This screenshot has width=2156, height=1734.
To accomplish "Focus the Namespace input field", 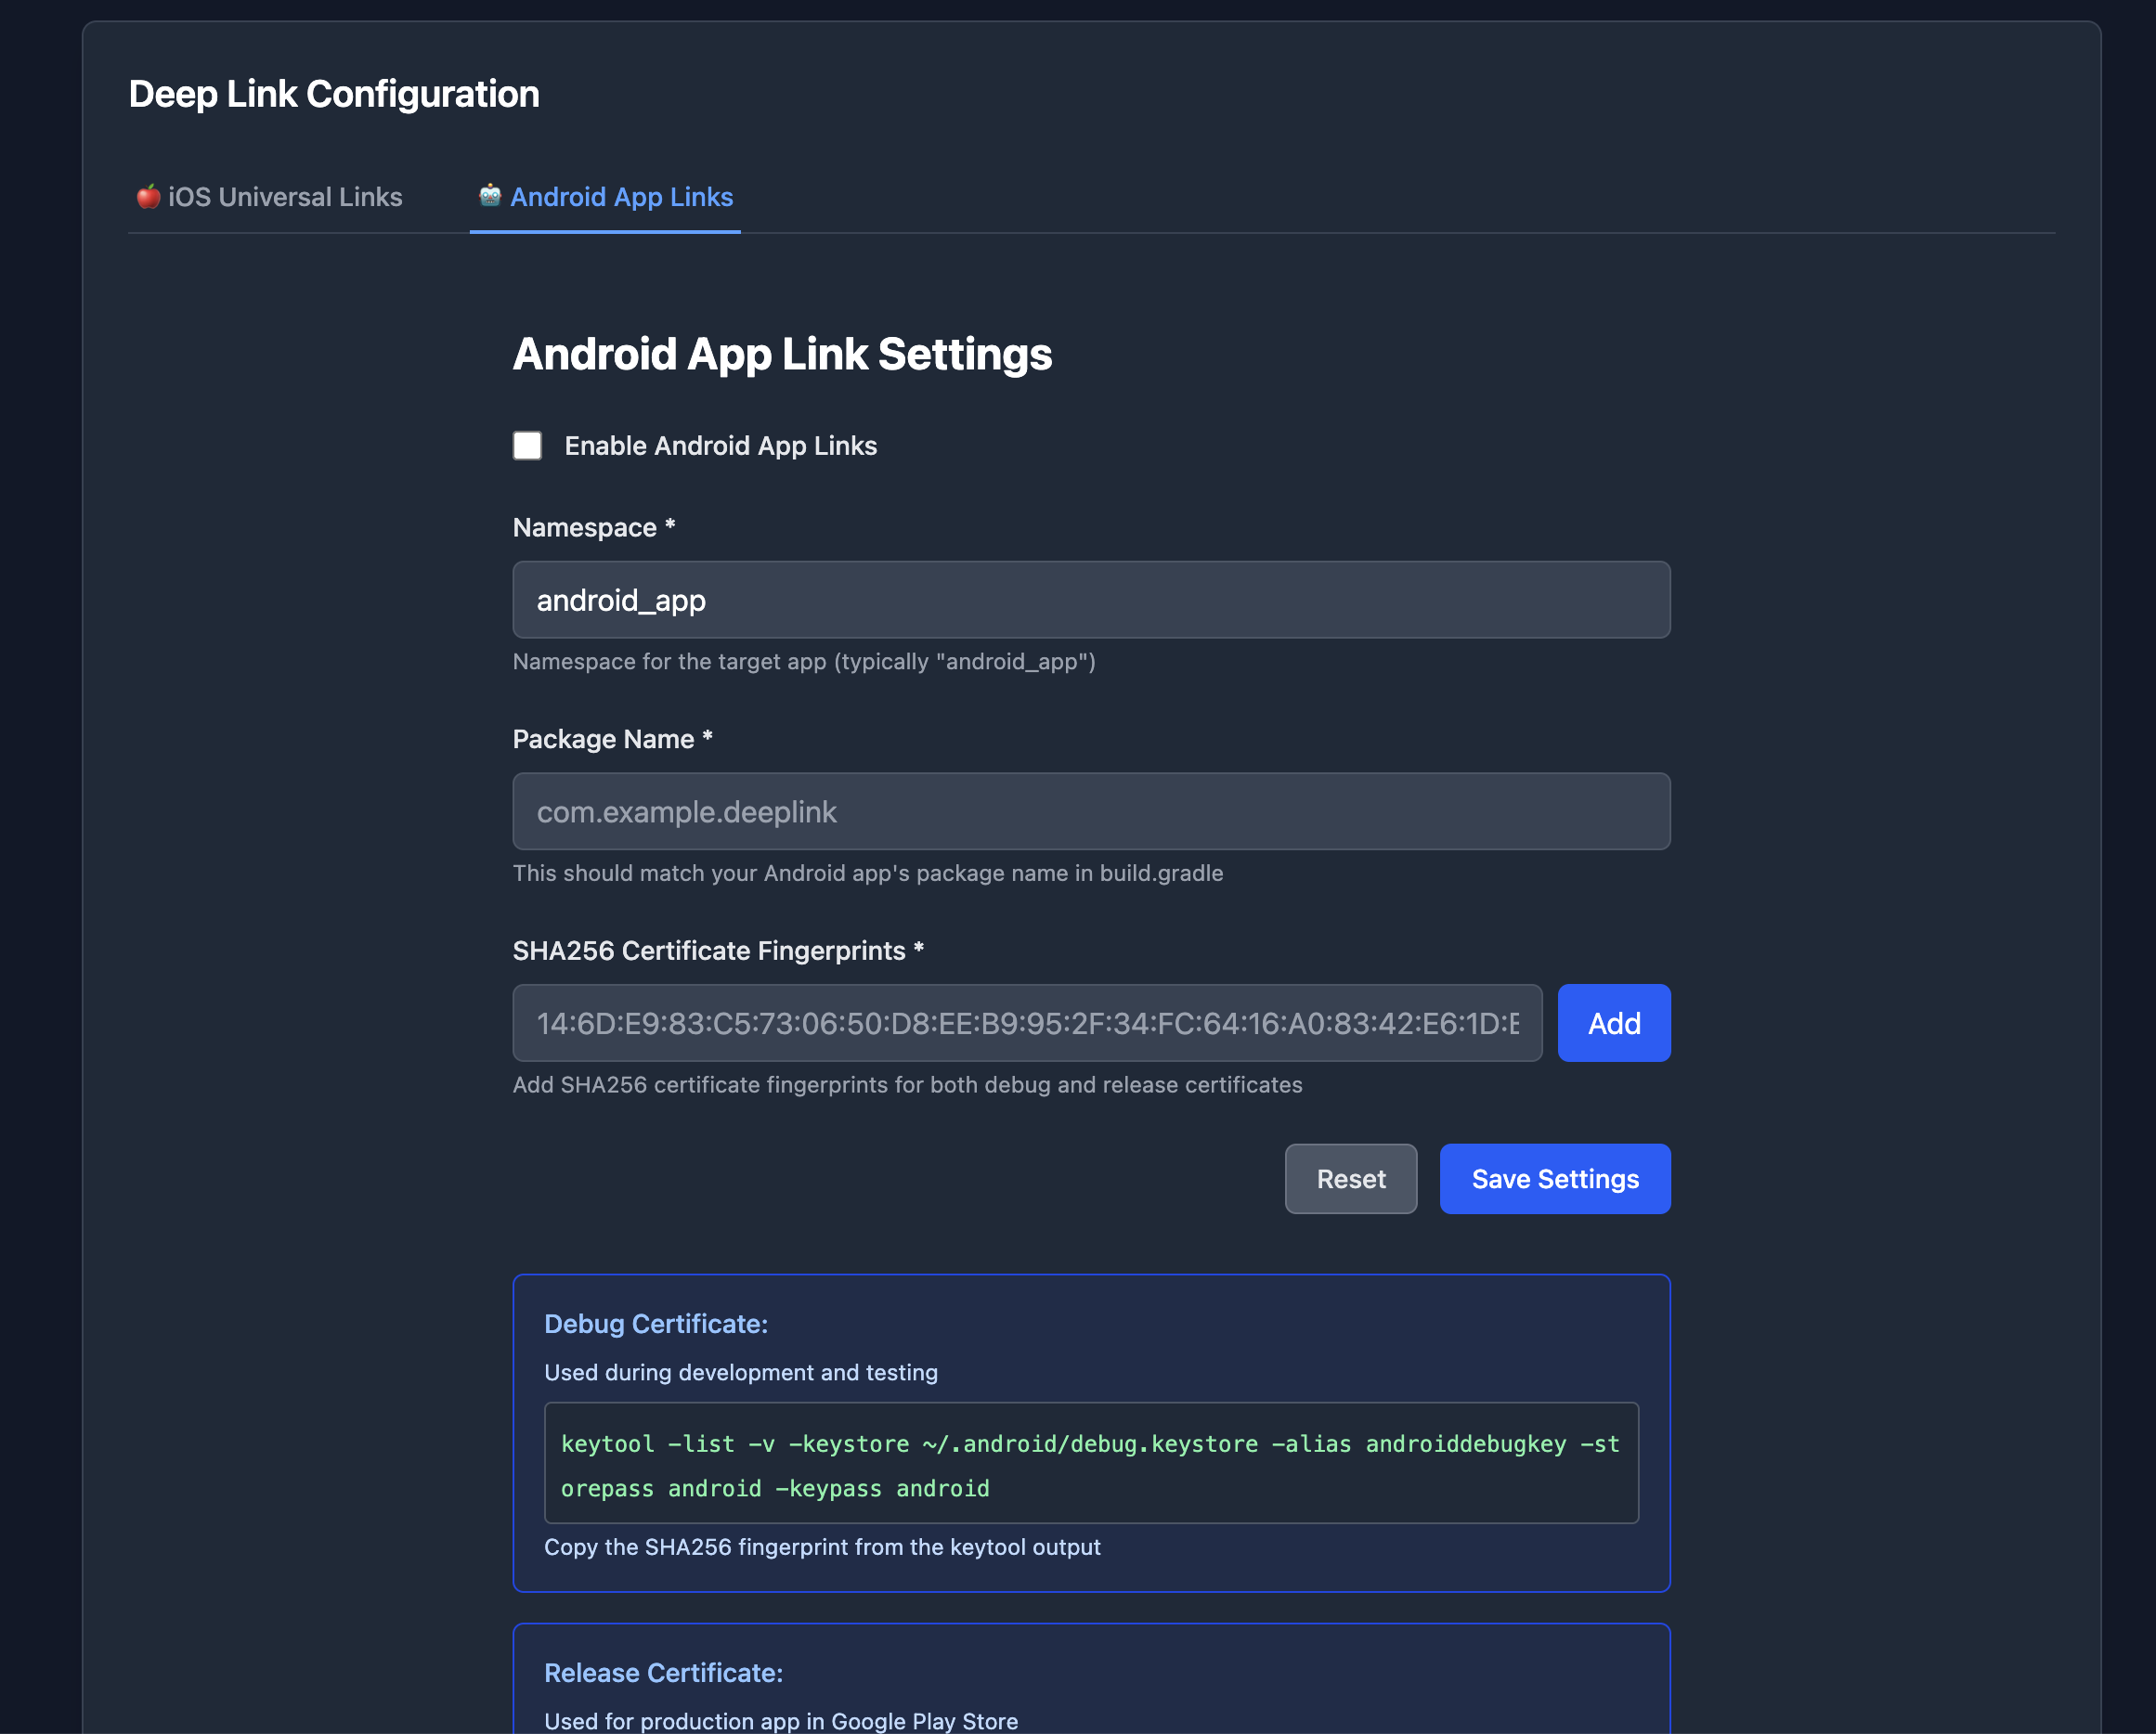I will click(x=1090, y=600).
